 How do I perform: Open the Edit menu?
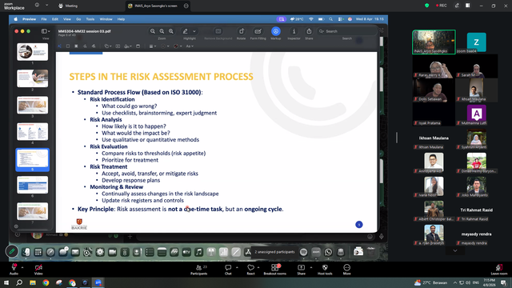pos(55,19)
